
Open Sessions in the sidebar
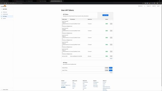(x=4, y=18)
